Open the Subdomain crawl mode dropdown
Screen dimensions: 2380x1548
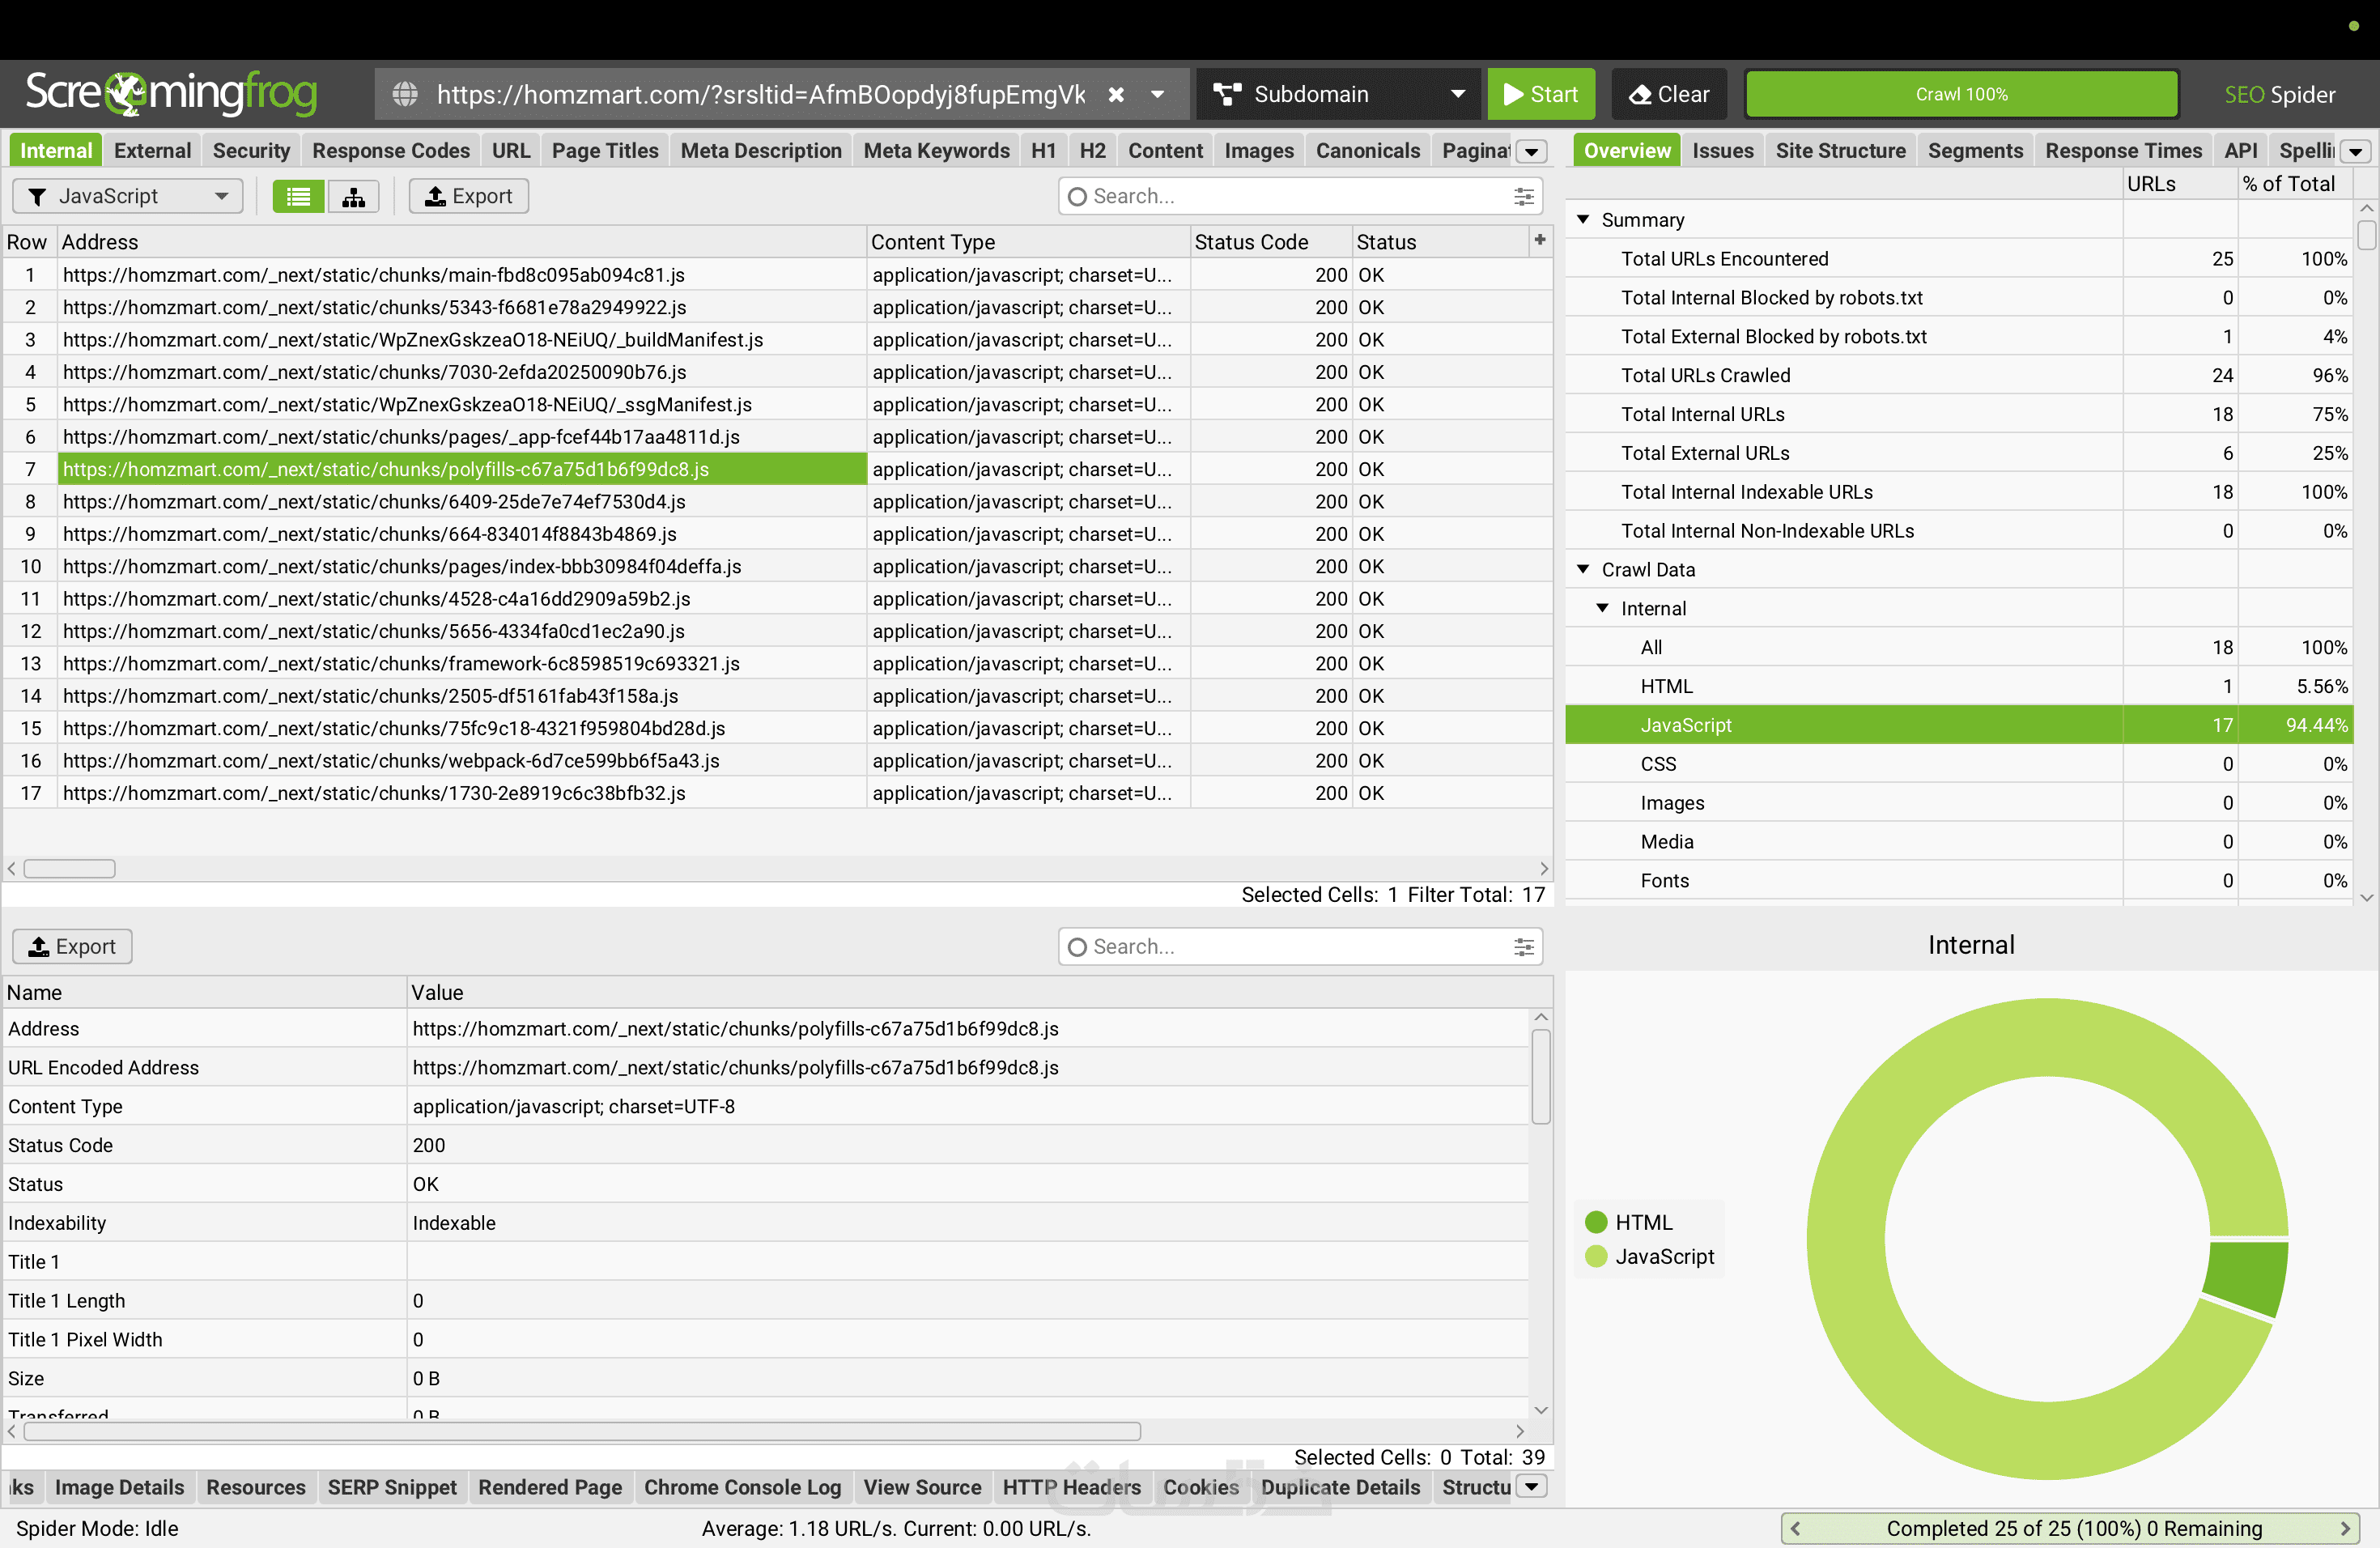point(1339,94)
